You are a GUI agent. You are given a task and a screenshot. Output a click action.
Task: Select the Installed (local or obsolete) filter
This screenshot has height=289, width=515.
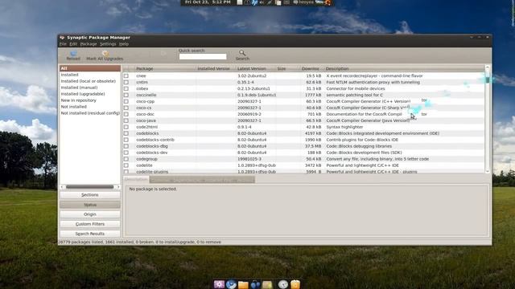point(90,81)
